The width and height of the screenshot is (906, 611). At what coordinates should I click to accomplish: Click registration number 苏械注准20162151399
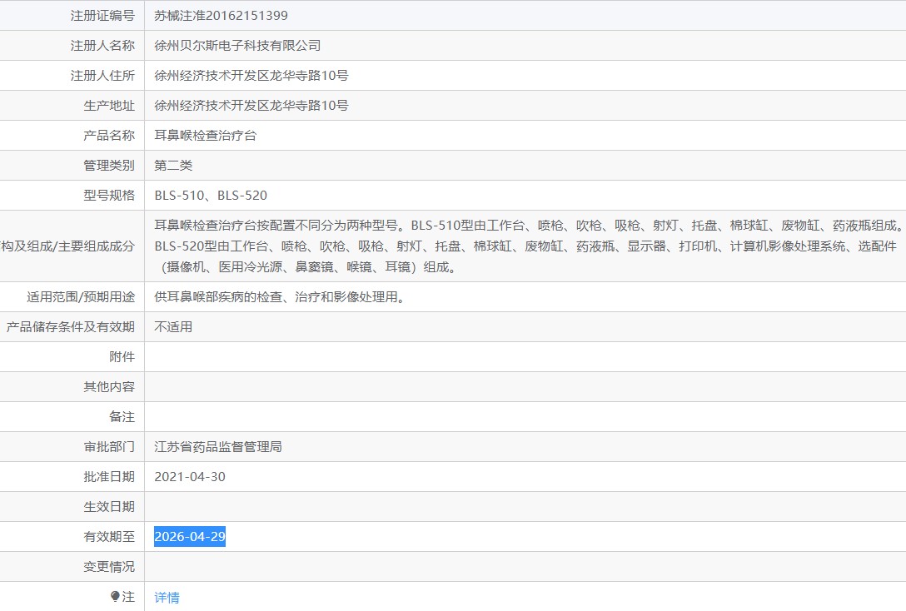(221, 16)
